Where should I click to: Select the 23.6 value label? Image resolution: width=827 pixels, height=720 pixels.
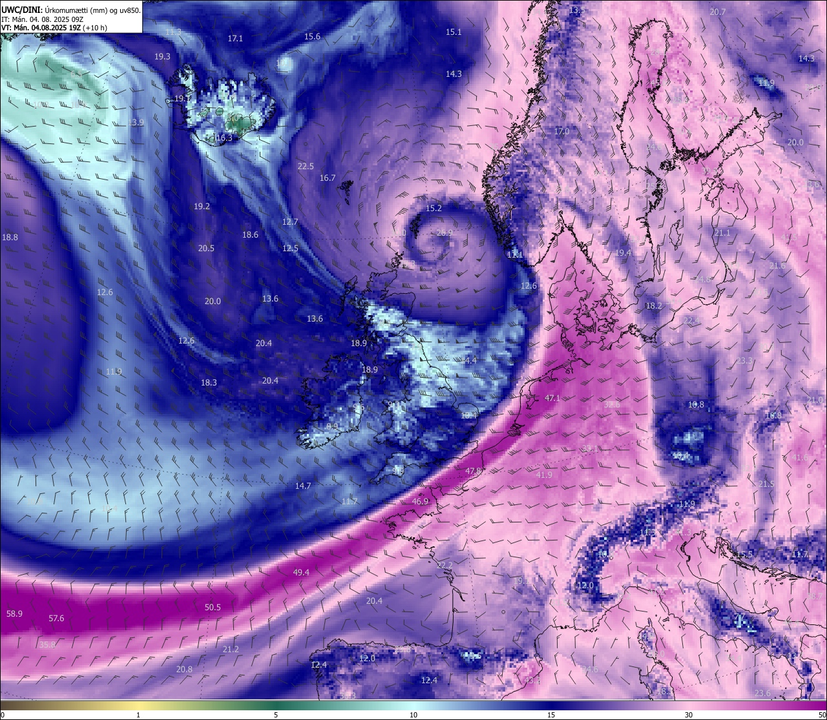click(x=762, y=693)
